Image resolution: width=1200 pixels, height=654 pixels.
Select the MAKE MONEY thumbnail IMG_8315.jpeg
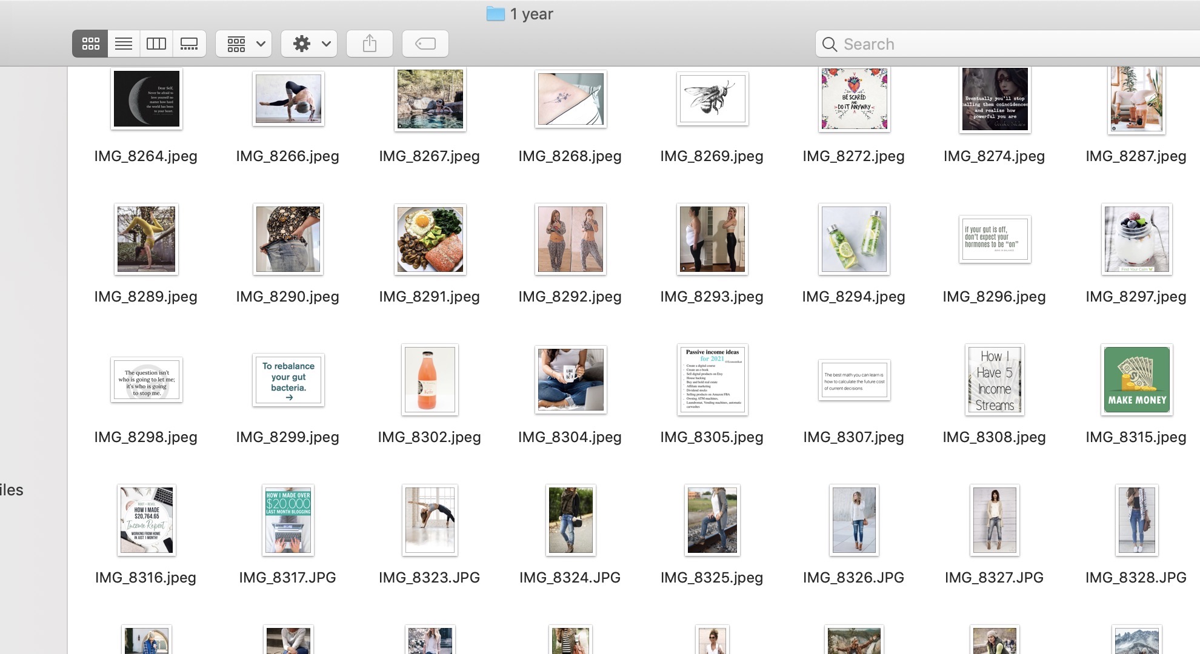1137,380
